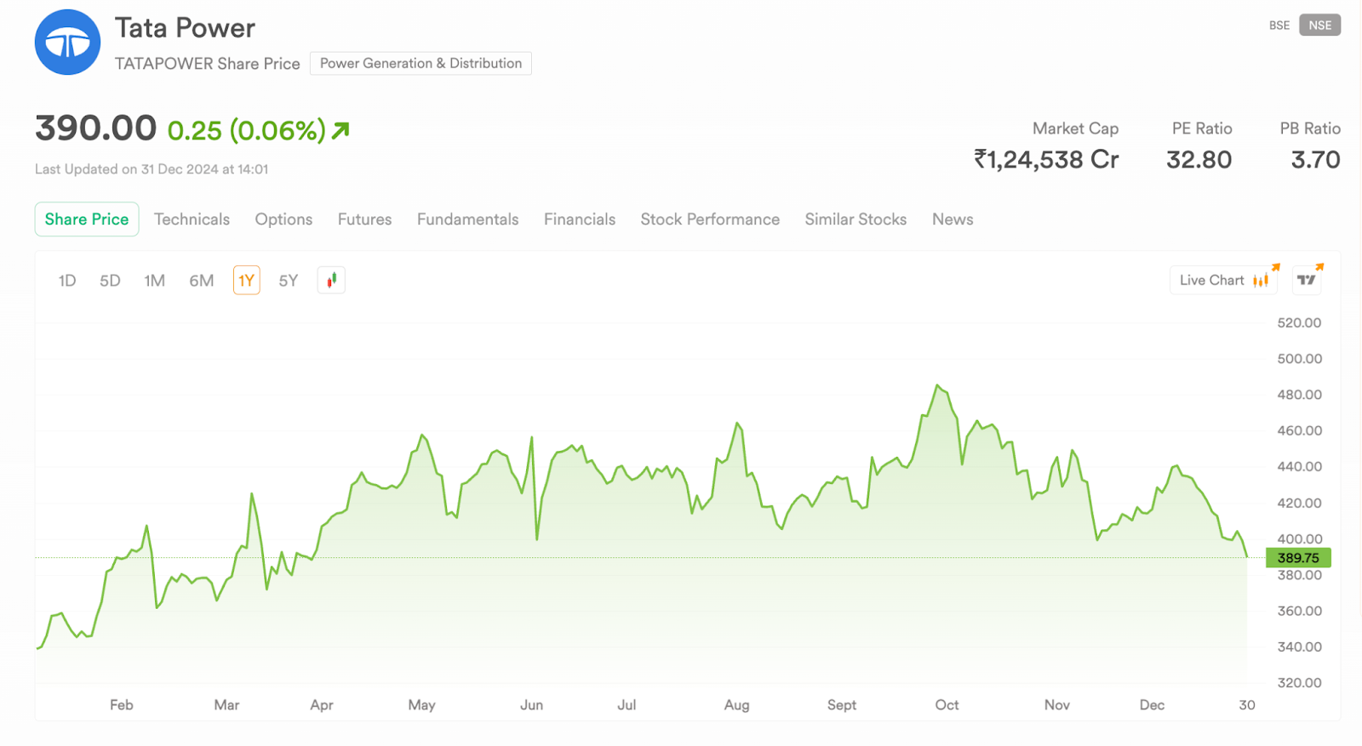1362x746 pixels.
Task: Click the ₹1,24,538 Cr market cap value
Action: pos(1046,159)
